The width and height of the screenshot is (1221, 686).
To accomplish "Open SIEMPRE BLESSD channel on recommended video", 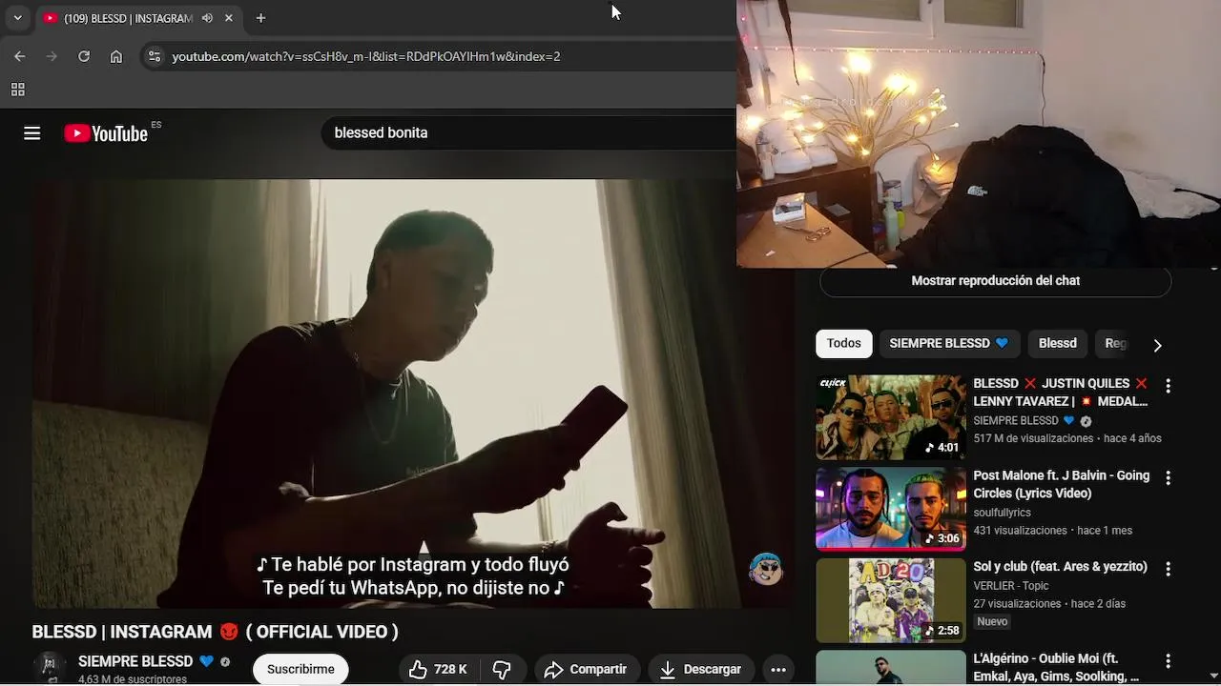I will [1016, 420].
